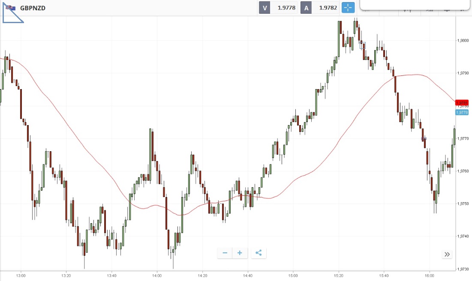The width and height of the screenshot is (472, 281).
Task: Click the A buy button
Action: click(x=306, y=8)
